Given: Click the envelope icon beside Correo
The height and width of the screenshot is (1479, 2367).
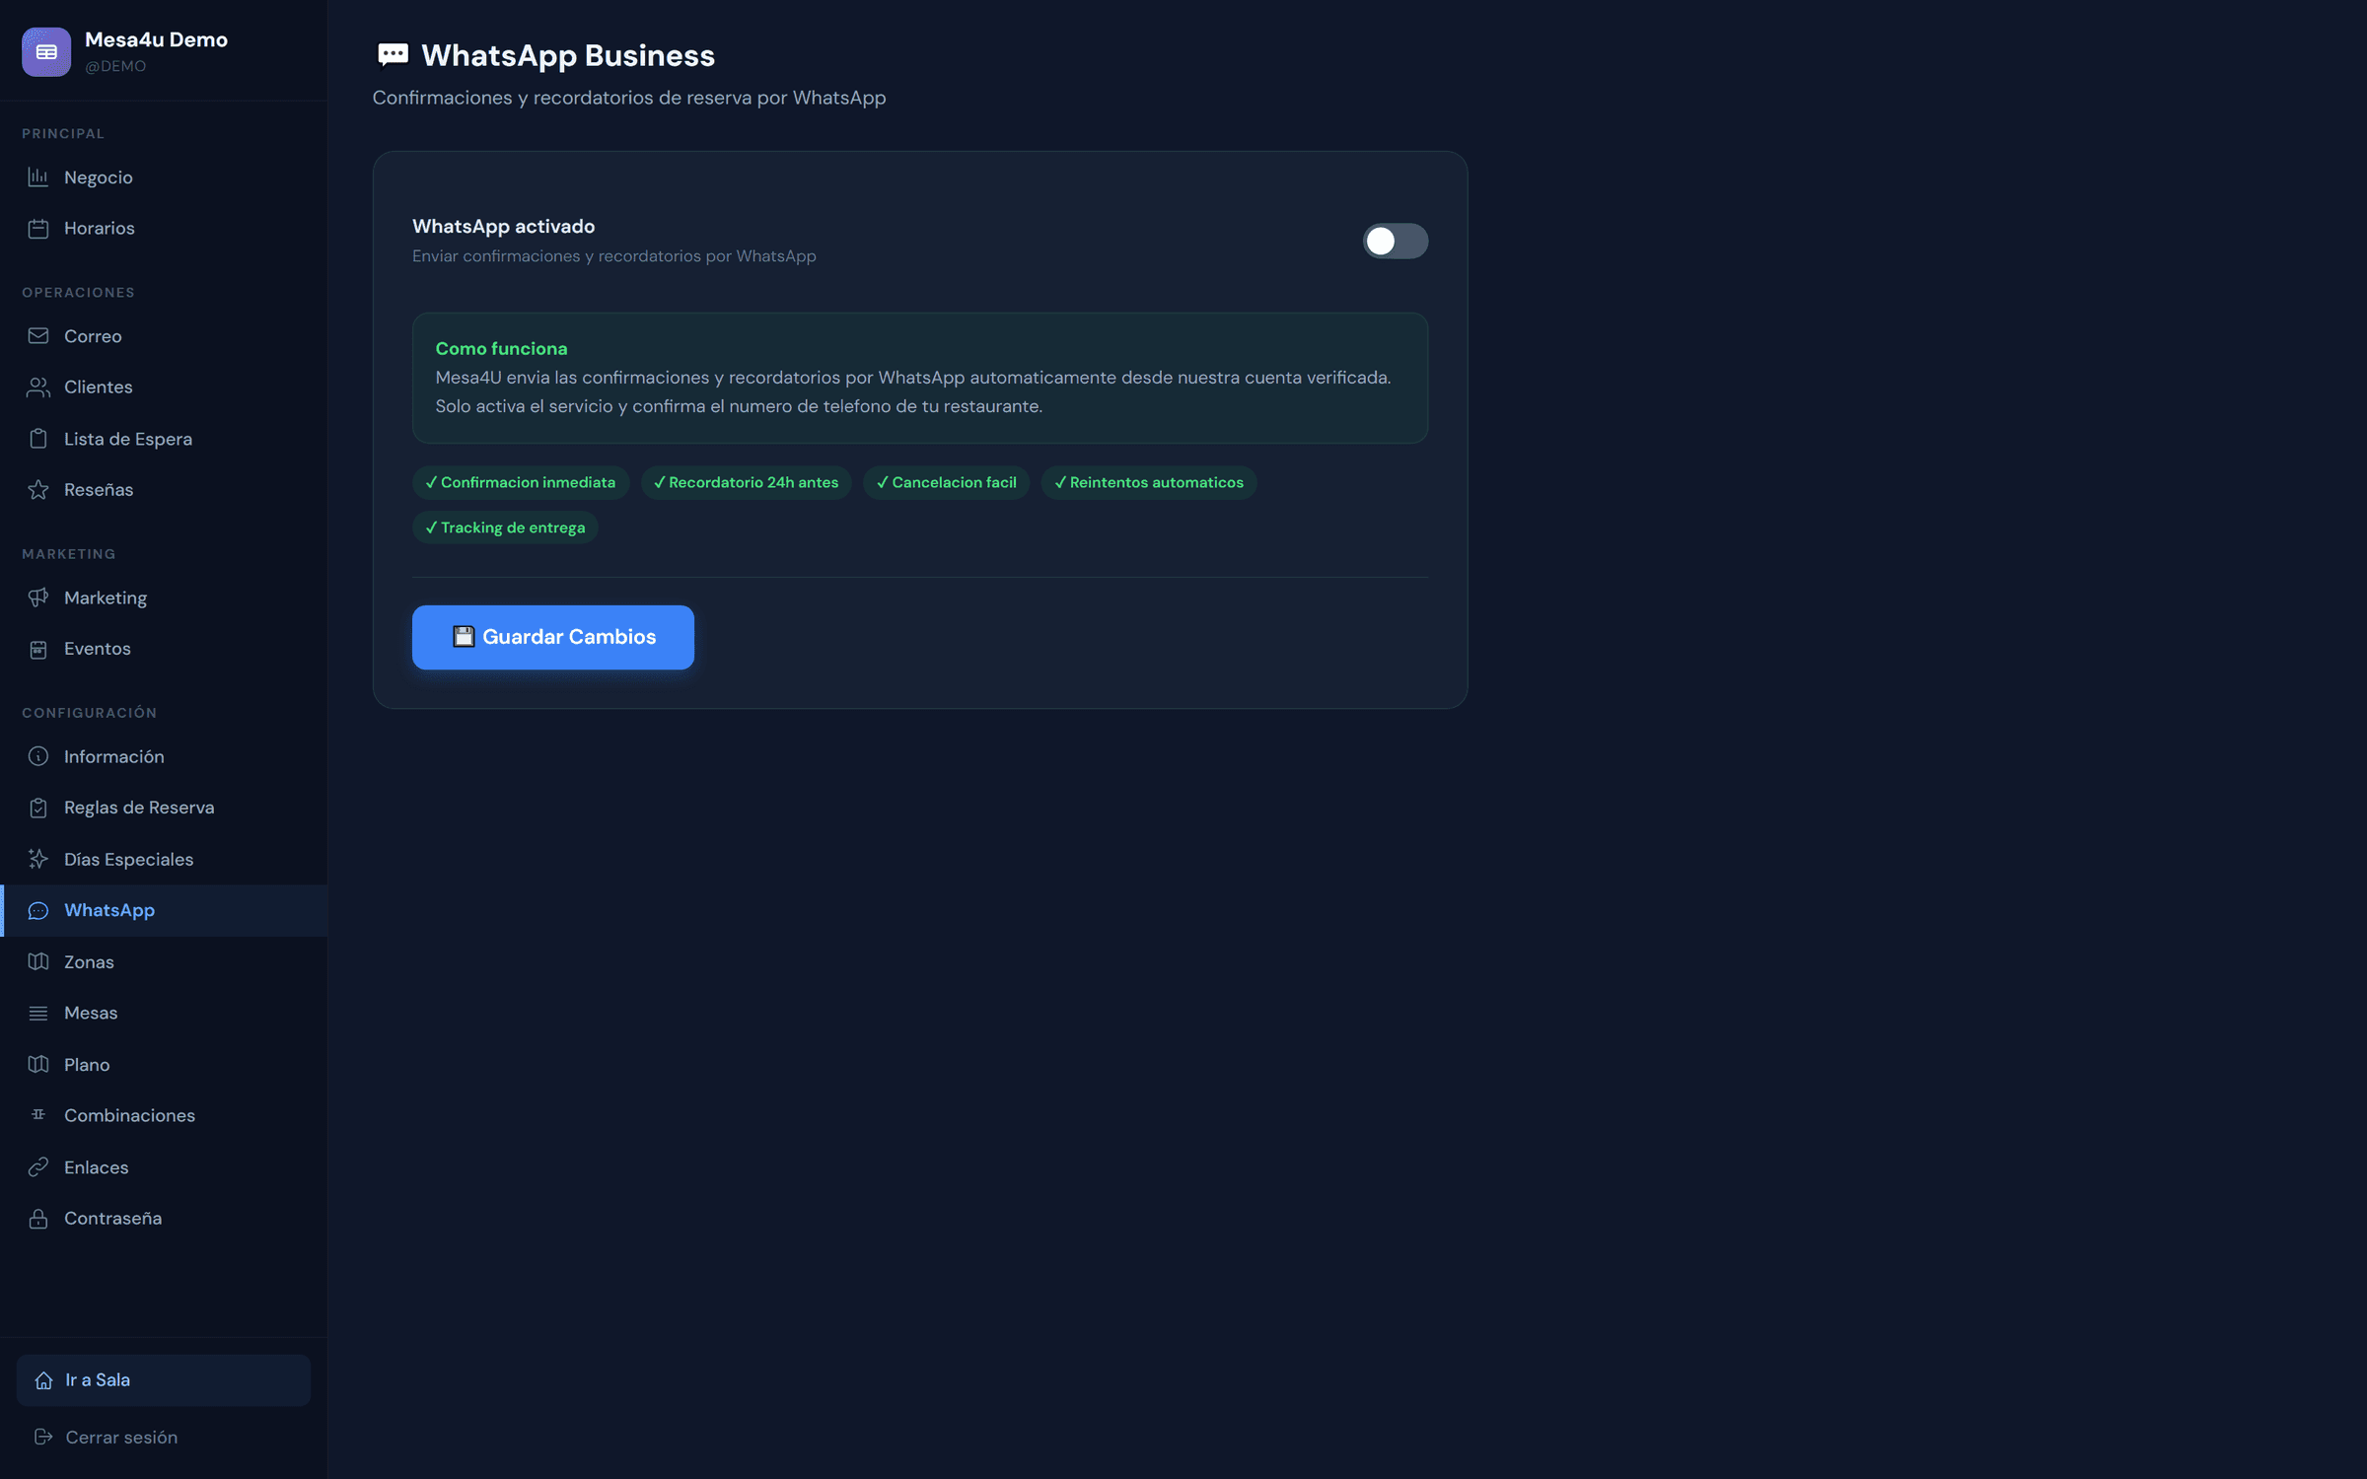Looking at the screenshot, I should [38, 336].
